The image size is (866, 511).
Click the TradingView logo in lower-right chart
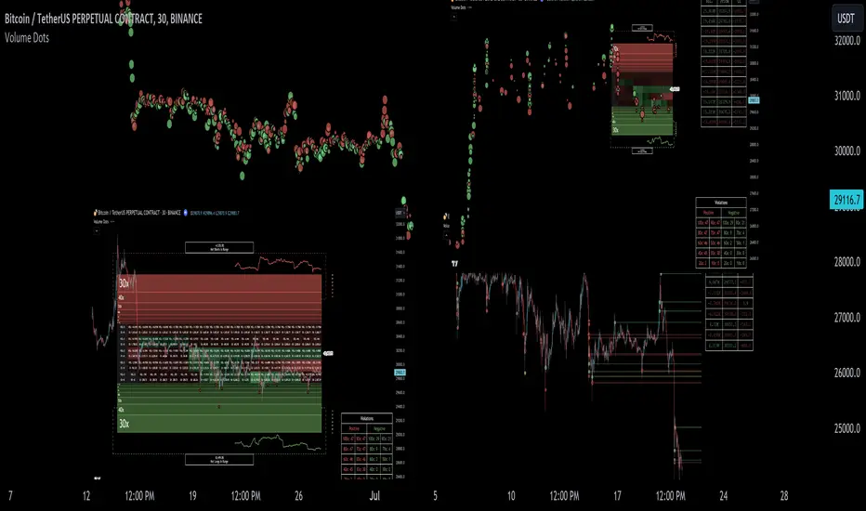pyautogui.click(x=455, y=263)
